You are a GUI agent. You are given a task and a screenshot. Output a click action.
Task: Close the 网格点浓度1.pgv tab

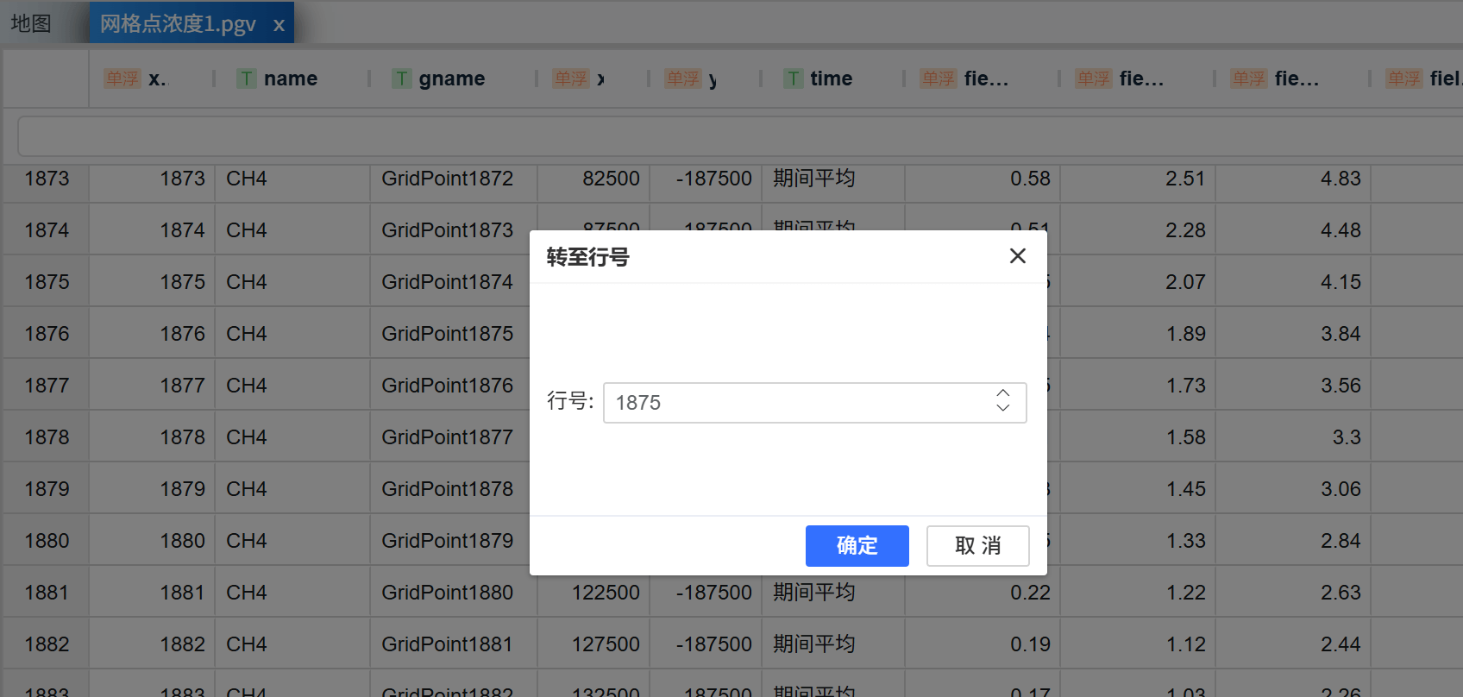point(279,25)
